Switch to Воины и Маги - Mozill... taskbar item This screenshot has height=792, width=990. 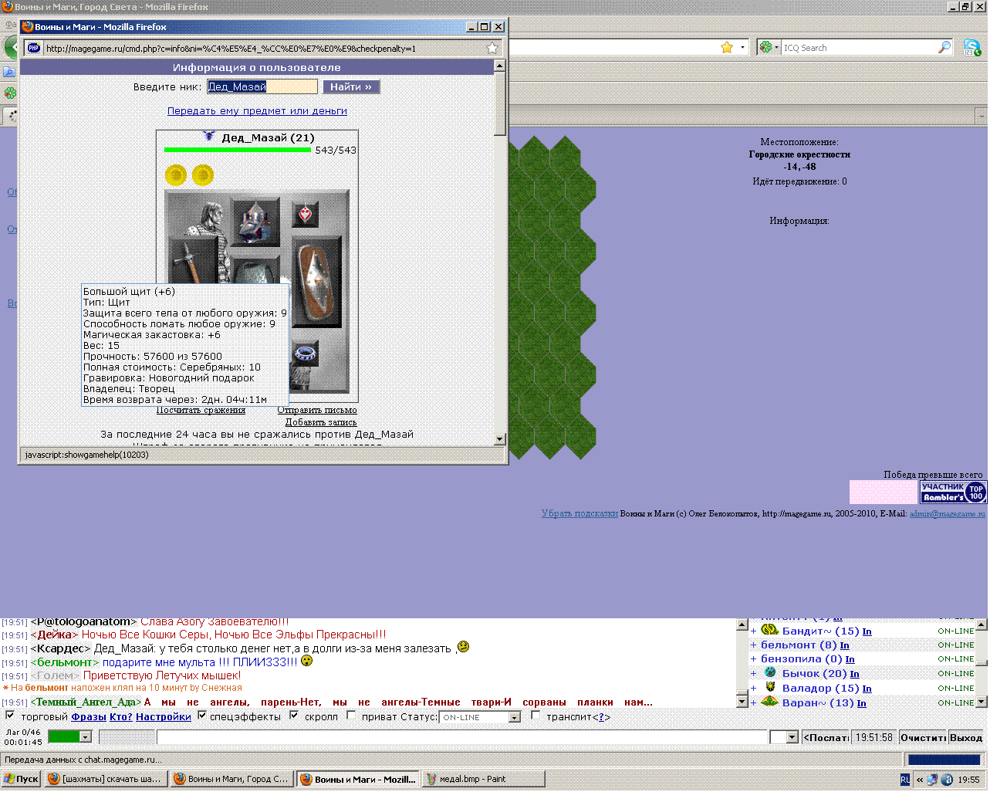pyautogui.click(x=357, y=779)
